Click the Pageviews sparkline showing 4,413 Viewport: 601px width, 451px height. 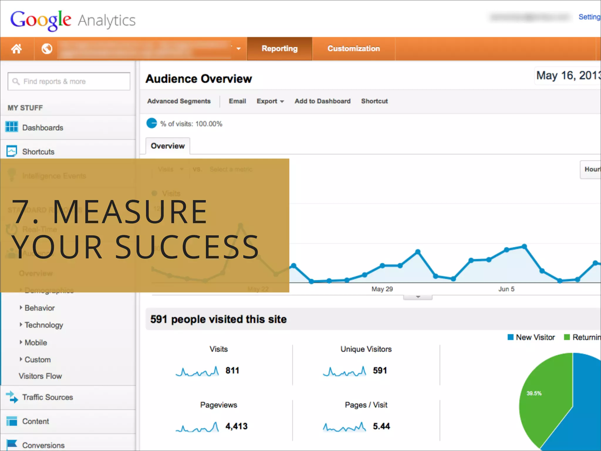[197, 427]
